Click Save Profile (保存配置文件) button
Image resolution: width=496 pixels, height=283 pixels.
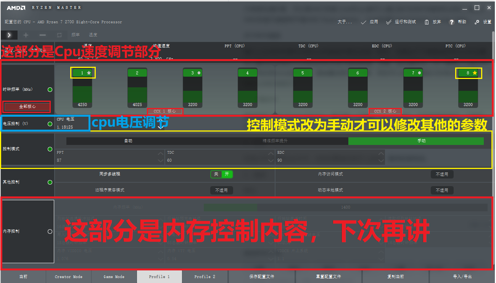(262, 277)
